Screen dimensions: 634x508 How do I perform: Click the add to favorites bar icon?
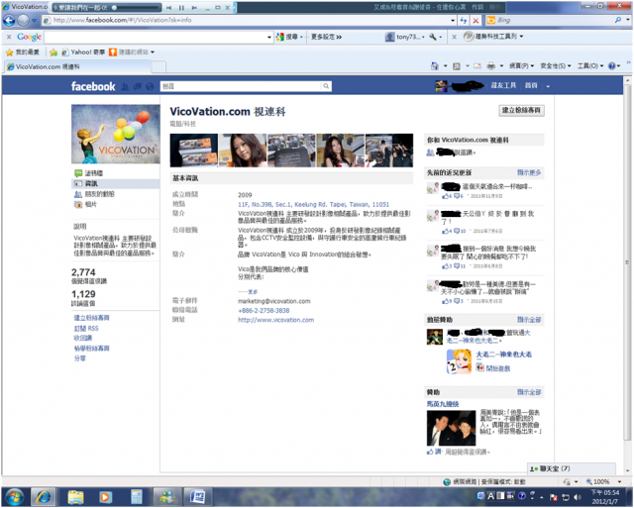coord(53,52)
